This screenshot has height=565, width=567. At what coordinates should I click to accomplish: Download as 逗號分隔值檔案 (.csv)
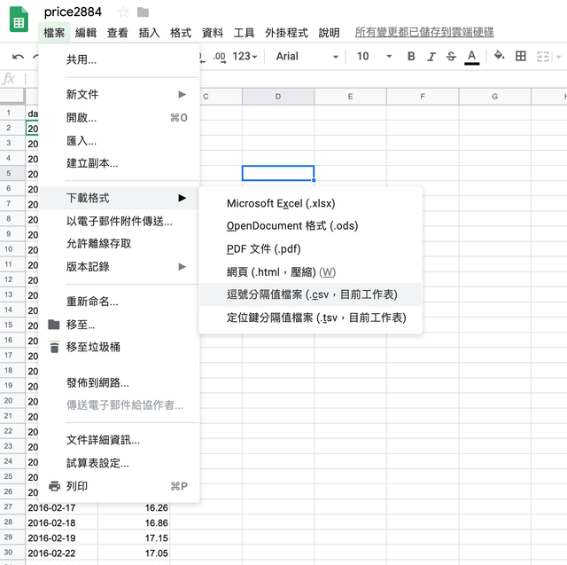(x=311, y=294)
